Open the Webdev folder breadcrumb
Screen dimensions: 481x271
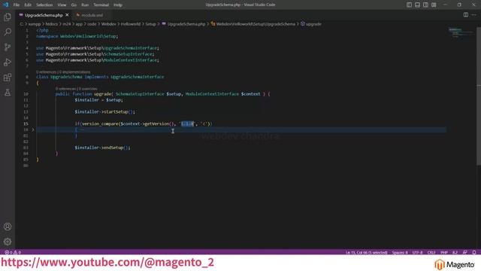point(108,23)
